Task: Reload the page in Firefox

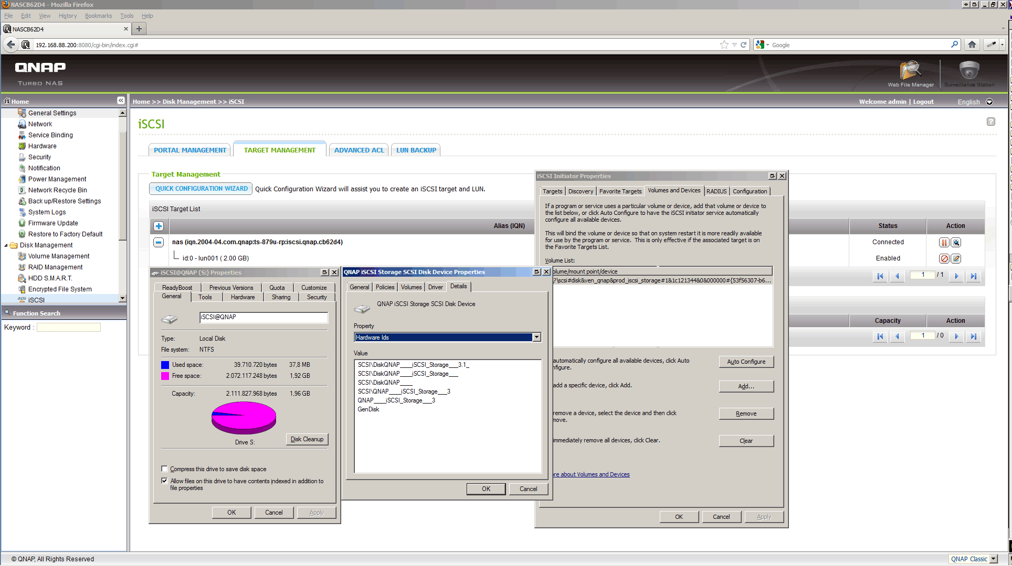Action: [x=743, y=45]
